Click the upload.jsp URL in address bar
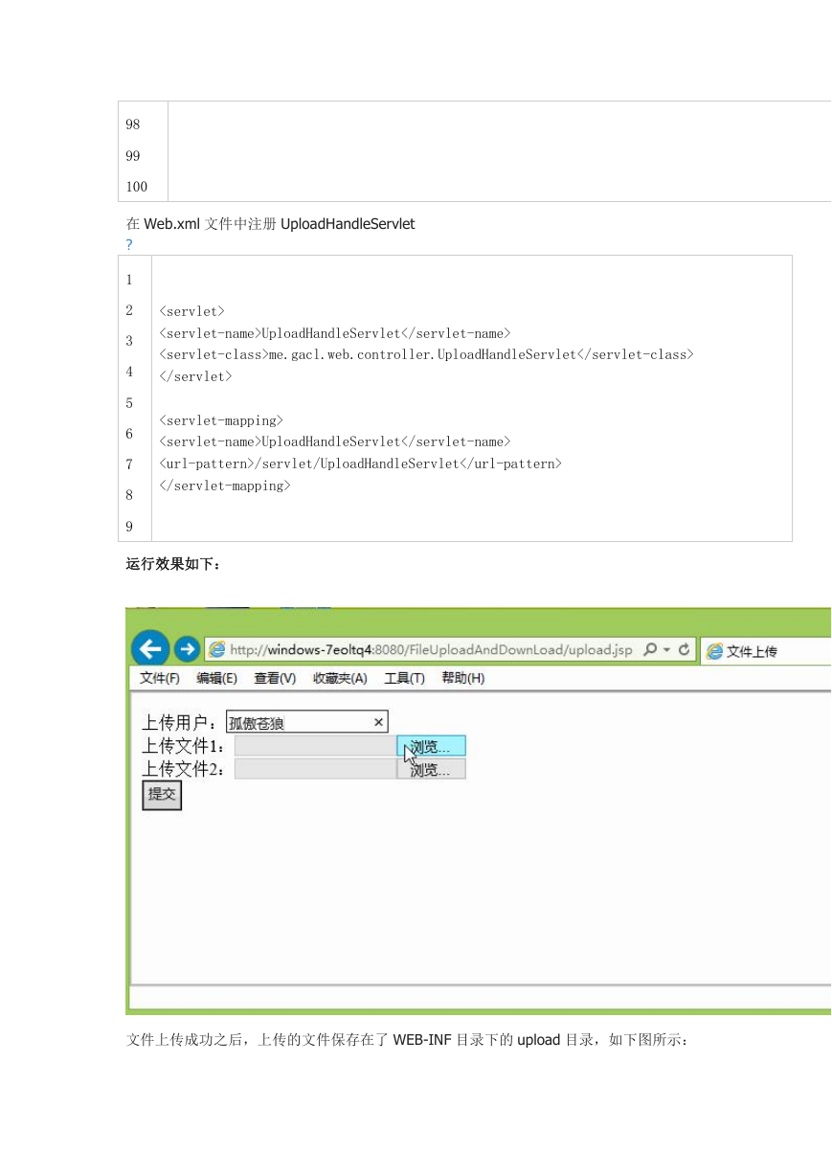 (431, 649)
